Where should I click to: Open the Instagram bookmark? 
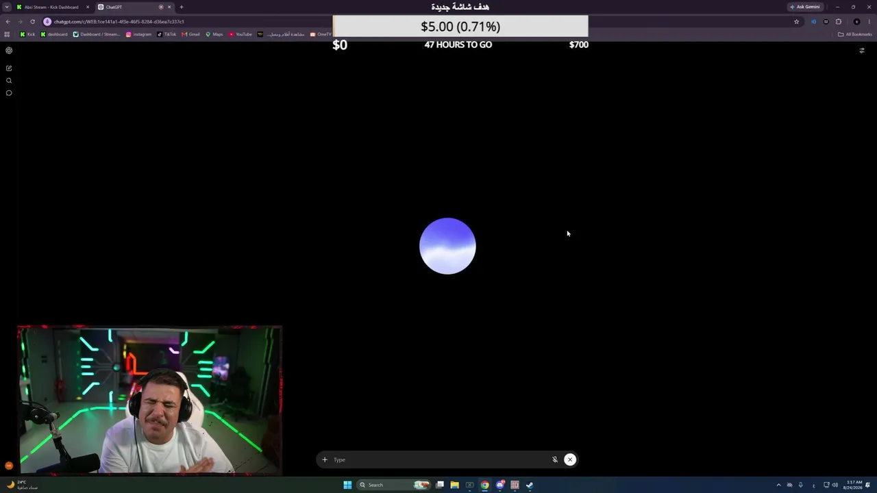(138, 34)
